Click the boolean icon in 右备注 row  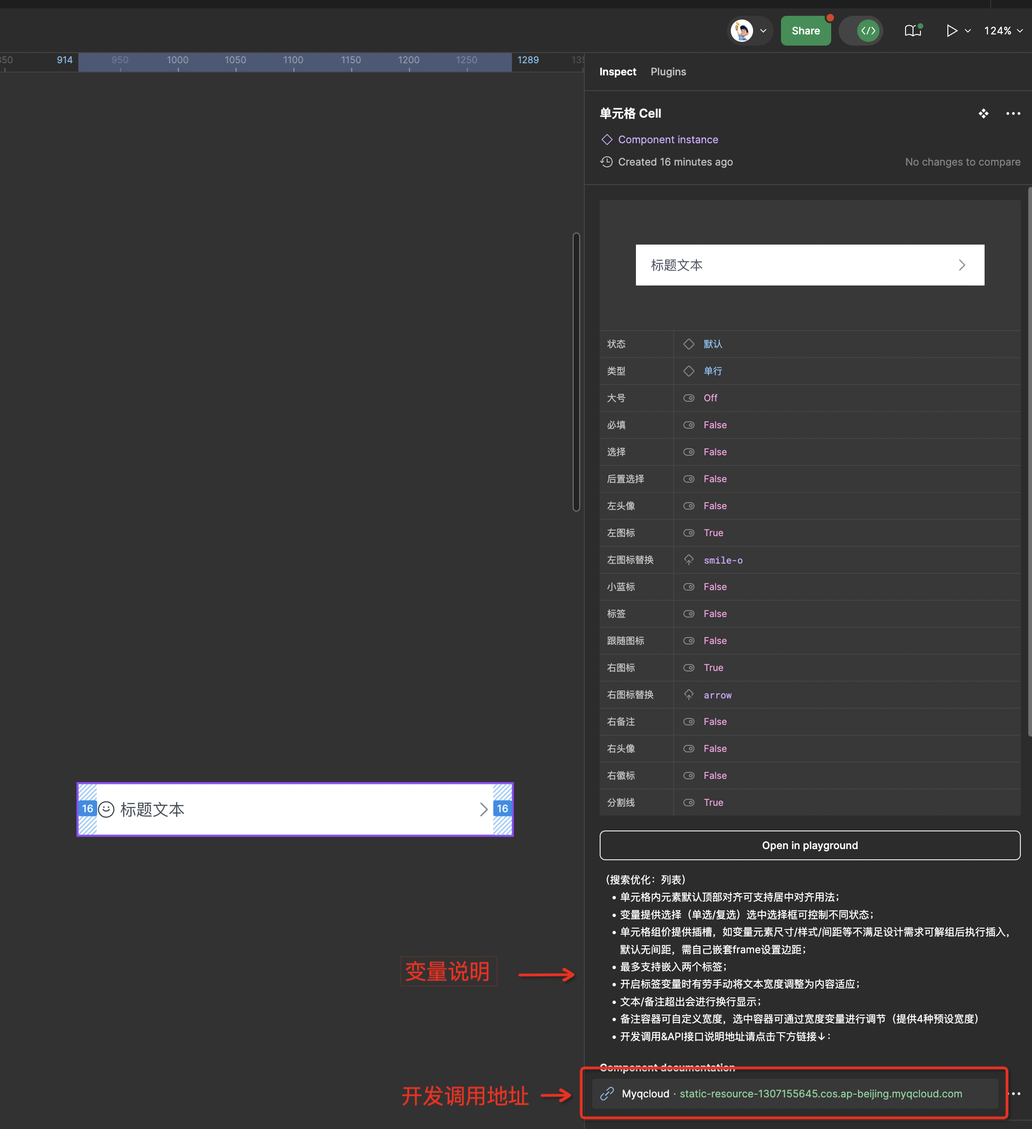point(689,721)
